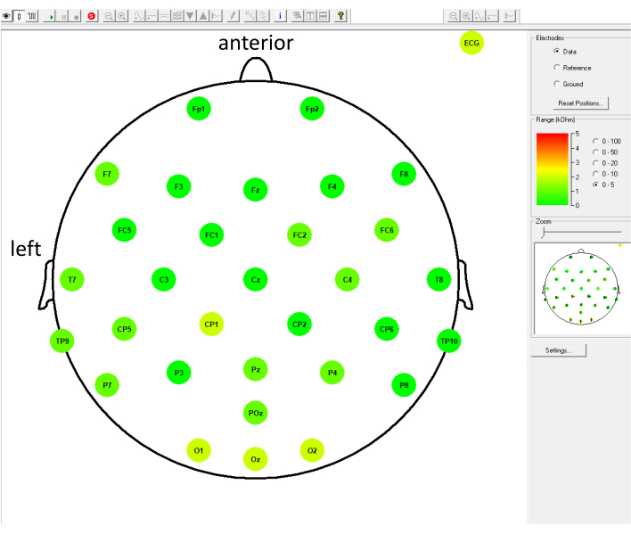631x534 pixels.
Task: Click secondary toolbar magnifier minus icon
Action: click(x=453, y=16)
